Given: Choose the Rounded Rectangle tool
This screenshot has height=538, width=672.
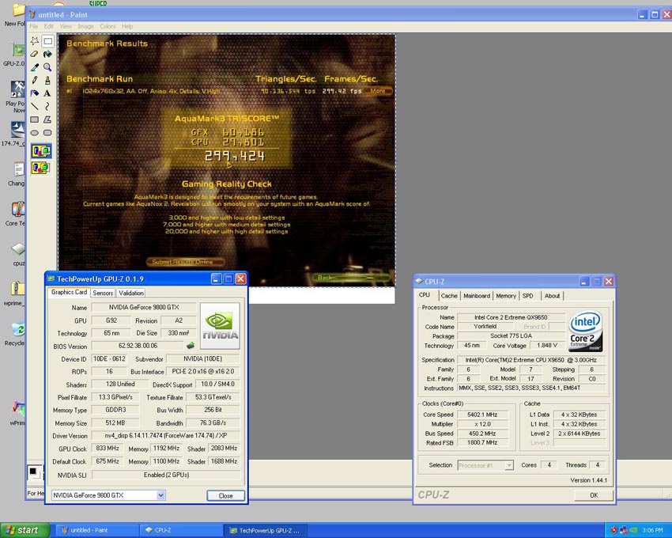Looking at the screenshot, I should 47,133.
